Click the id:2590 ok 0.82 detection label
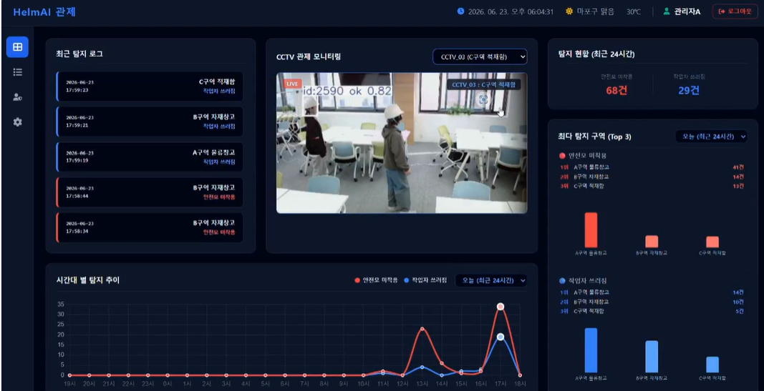 click(347, 91)
